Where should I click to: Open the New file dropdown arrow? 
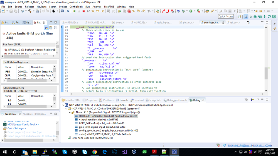coord(7,11)
